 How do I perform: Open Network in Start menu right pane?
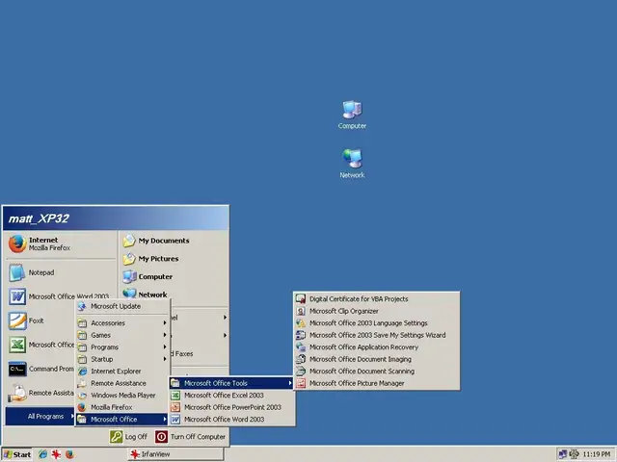click(145, 295)
